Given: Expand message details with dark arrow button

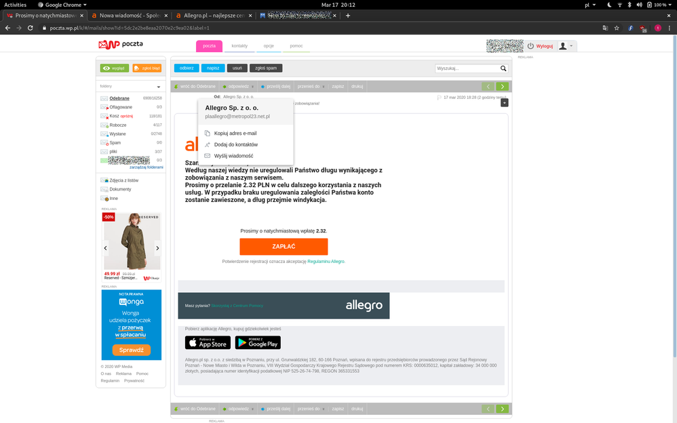Looking at the screenshot, I should click(504, 102).
